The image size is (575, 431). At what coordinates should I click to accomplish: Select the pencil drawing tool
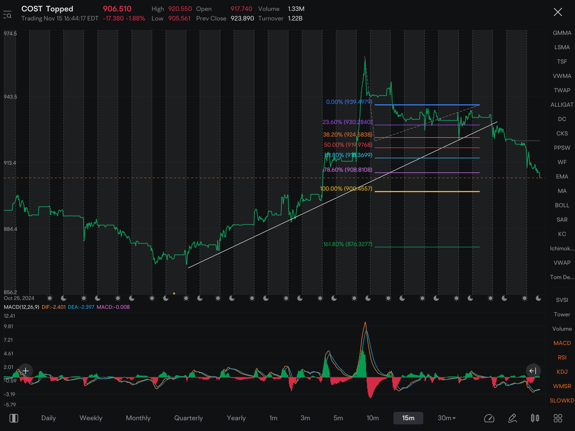tap(512, 418)
